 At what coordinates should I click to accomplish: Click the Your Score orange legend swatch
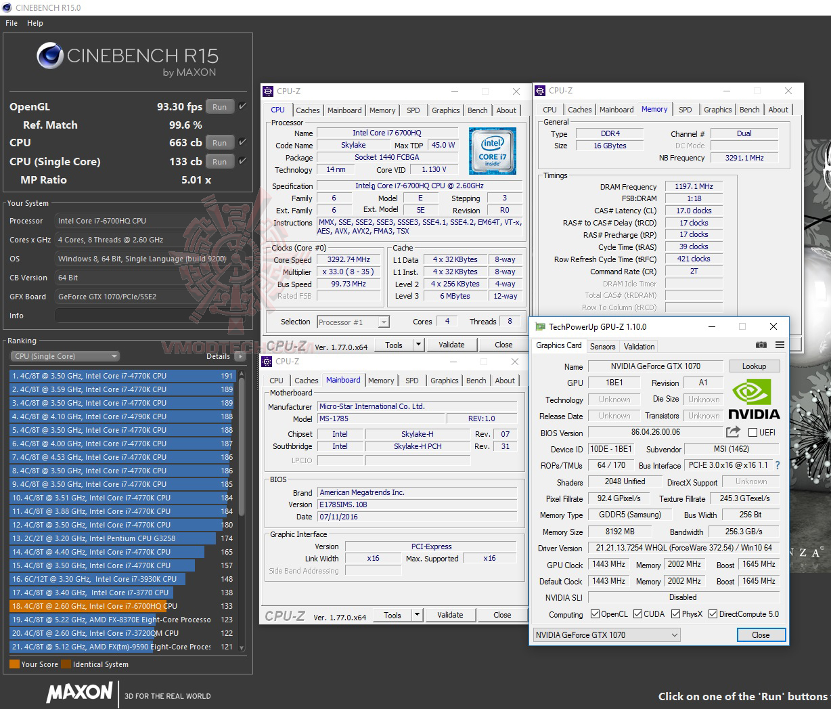click(14, 664)
